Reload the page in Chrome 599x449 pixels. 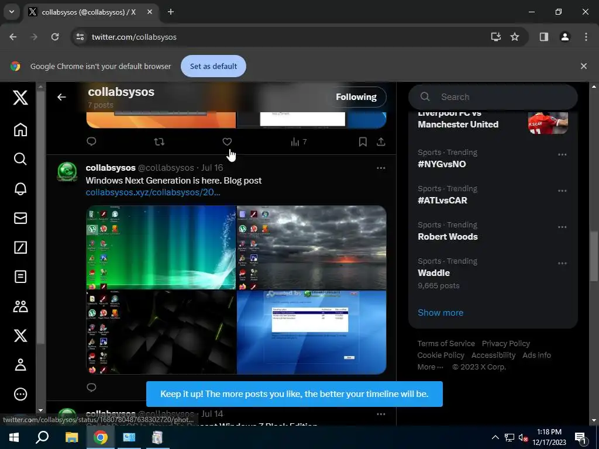[55, 37]
